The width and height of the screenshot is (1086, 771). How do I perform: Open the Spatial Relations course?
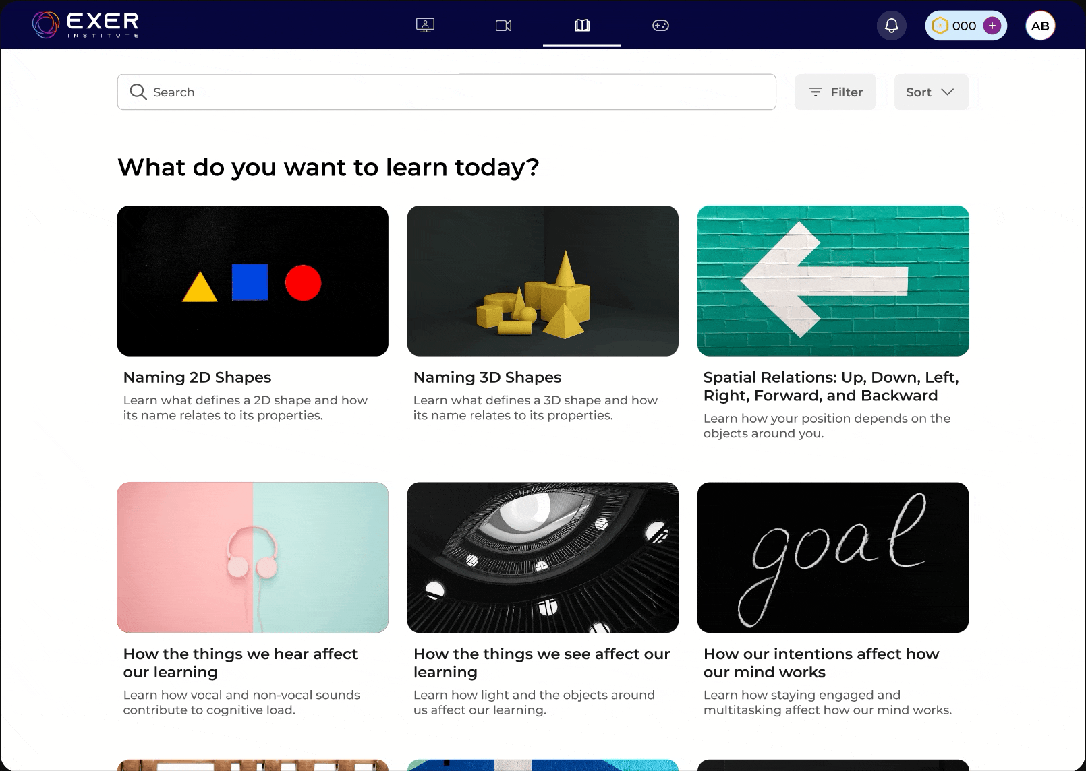tap(832, 280)
